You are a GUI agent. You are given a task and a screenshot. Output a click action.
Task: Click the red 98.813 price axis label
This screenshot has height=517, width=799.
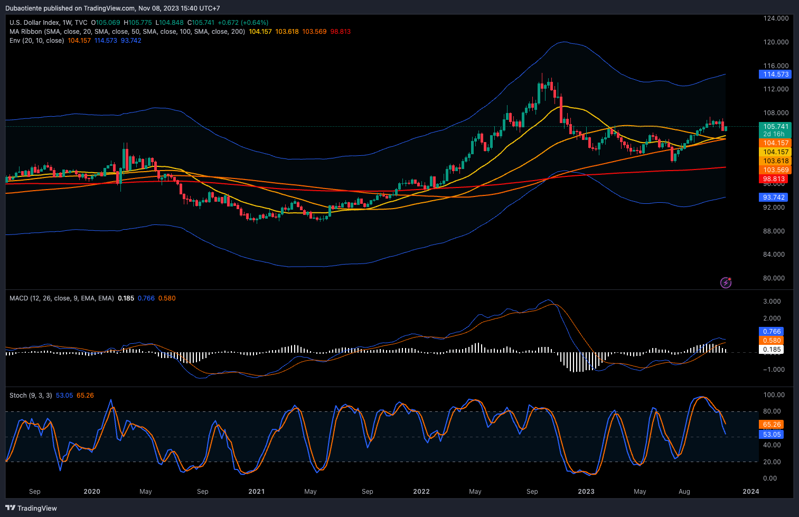tap(774, 179)
